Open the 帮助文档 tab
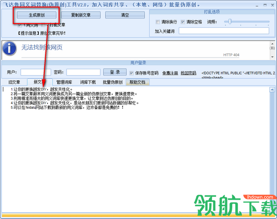Screen dimensions: 277x219 tap(138, 82)
